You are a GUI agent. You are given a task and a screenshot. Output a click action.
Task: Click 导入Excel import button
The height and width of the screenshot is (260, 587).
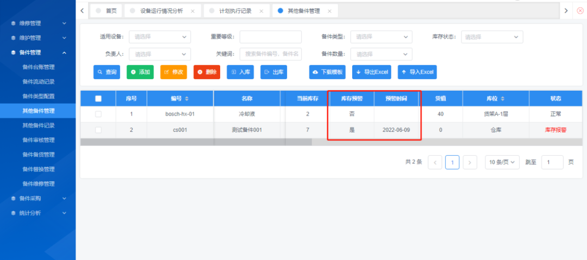(417, 72)
